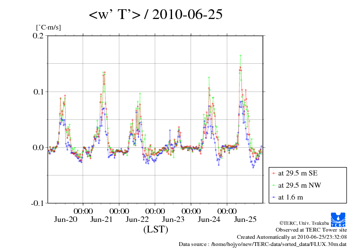Click the y-axis value 0.0
The width and height of the screenshot is (355, 251).
[x=38, y=148]
